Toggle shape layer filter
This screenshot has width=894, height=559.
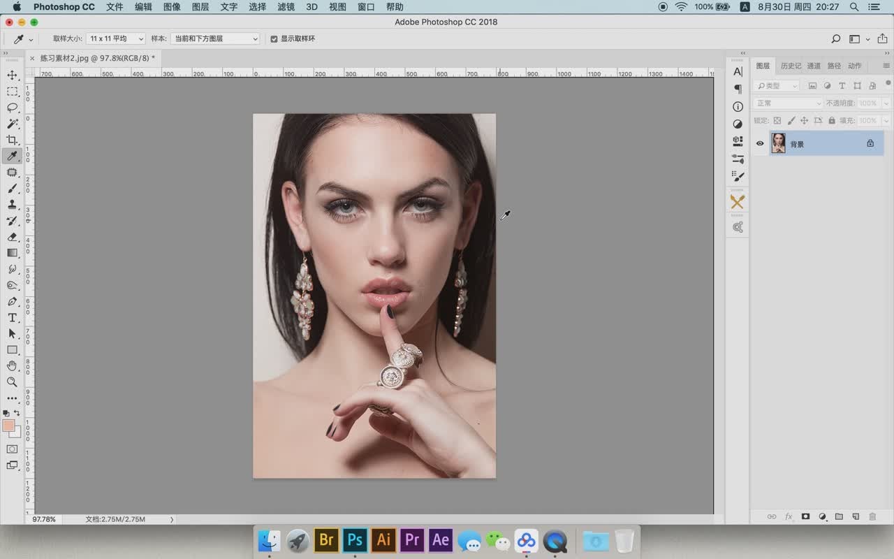[x=857, y=86]
